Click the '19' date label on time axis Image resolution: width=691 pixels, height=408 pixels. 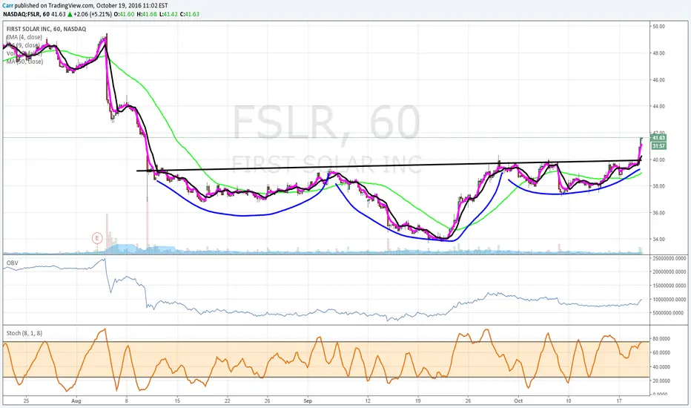point(417,401)
